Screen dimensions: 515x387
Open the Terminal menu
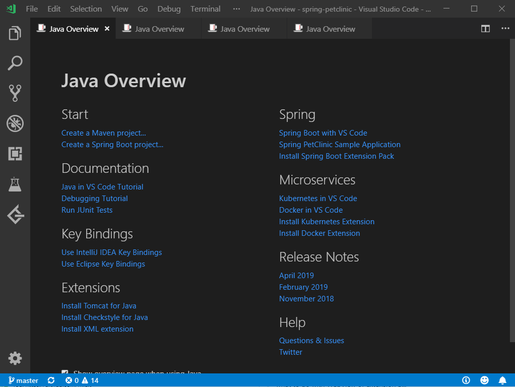(x=205, y=9)
